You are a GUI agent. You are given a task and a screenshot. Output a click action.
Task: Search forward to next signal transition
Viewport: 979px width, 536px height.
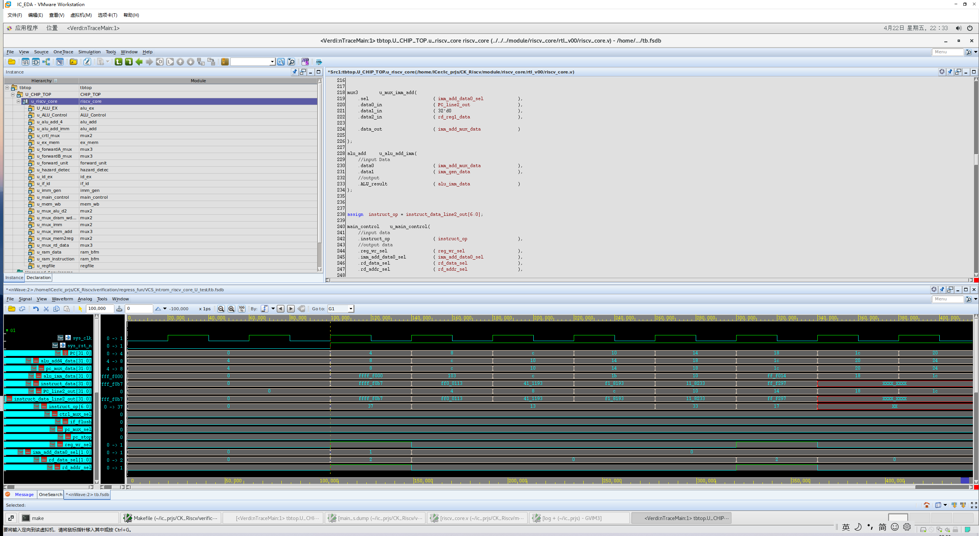click(291, 309)
